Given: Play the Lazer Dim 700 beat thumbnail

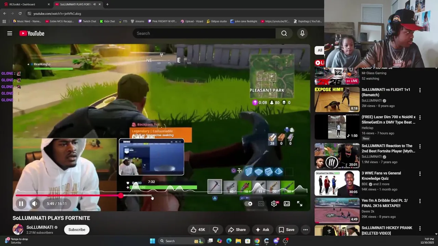Looking at the screenshot, I should tap(337, 127).
